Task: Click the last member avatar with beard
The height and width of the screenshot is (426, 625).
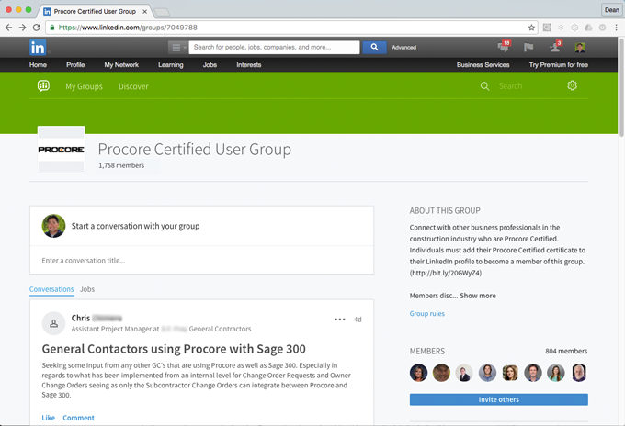Action: 579,373
